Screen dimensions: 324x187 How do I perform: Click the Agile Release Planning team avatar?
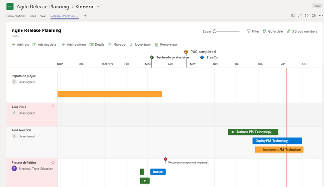10,7
